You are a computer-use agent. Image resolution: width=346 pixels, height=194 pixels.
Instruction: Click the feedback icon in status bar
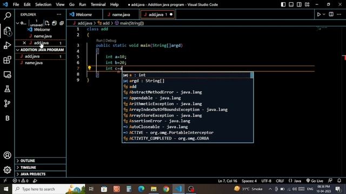coord(330,181)
